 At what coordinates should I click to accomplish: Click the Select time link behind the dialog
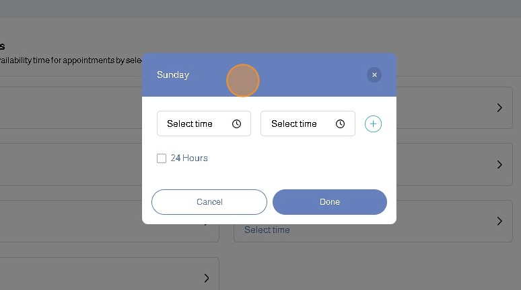[x=267, y=230]
